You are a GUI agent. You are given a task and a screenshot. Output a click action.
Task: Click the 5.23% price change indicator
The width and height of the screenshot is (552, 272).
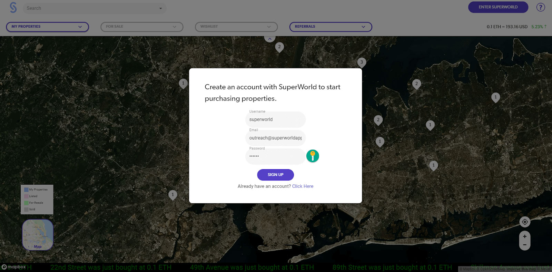[x=539, y=27]
